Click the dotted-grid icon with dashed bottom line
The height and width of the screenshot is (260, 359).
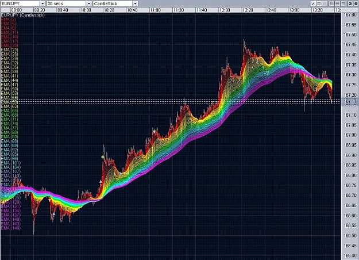(x=338, y=3)
